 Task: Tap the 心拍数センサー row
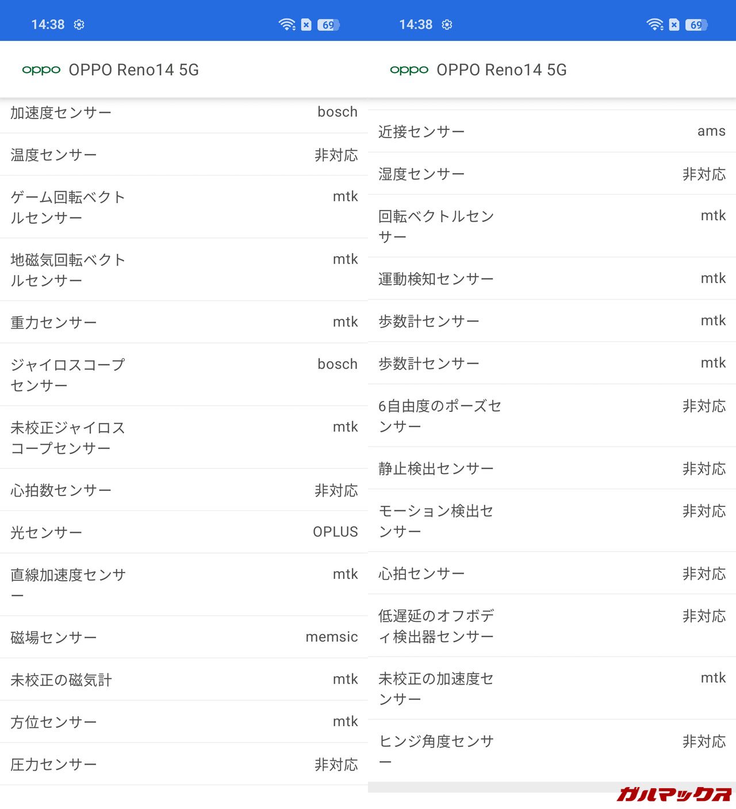(x=184, y=490)
